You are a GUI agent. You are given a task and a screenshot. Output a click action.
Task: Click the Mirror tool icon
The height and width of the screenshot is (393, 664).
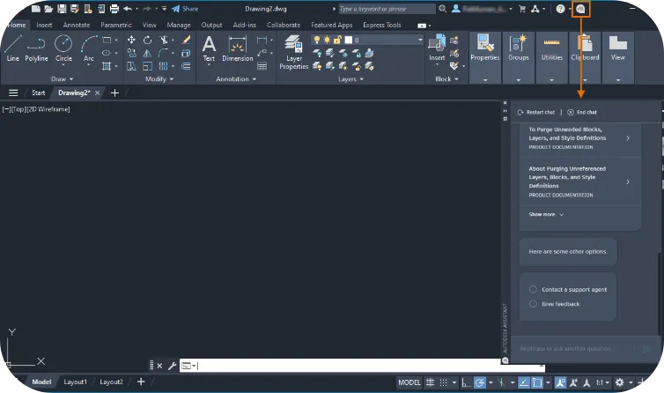(x=147, y=53)
